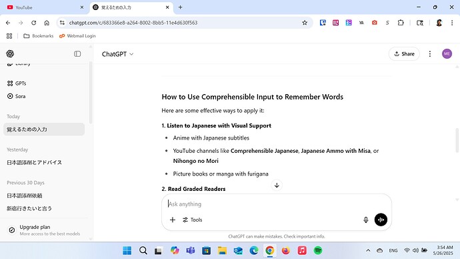Open the ME profile avatar menu
Screen dimensions: 460x259
pyautogui.click(x=447, y=54)
